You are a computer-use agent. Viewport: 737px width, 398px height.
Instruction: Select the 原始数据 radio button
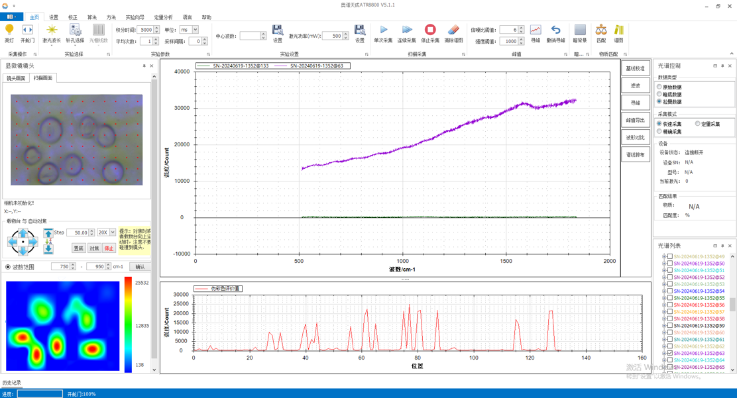(x=659, y=87)
